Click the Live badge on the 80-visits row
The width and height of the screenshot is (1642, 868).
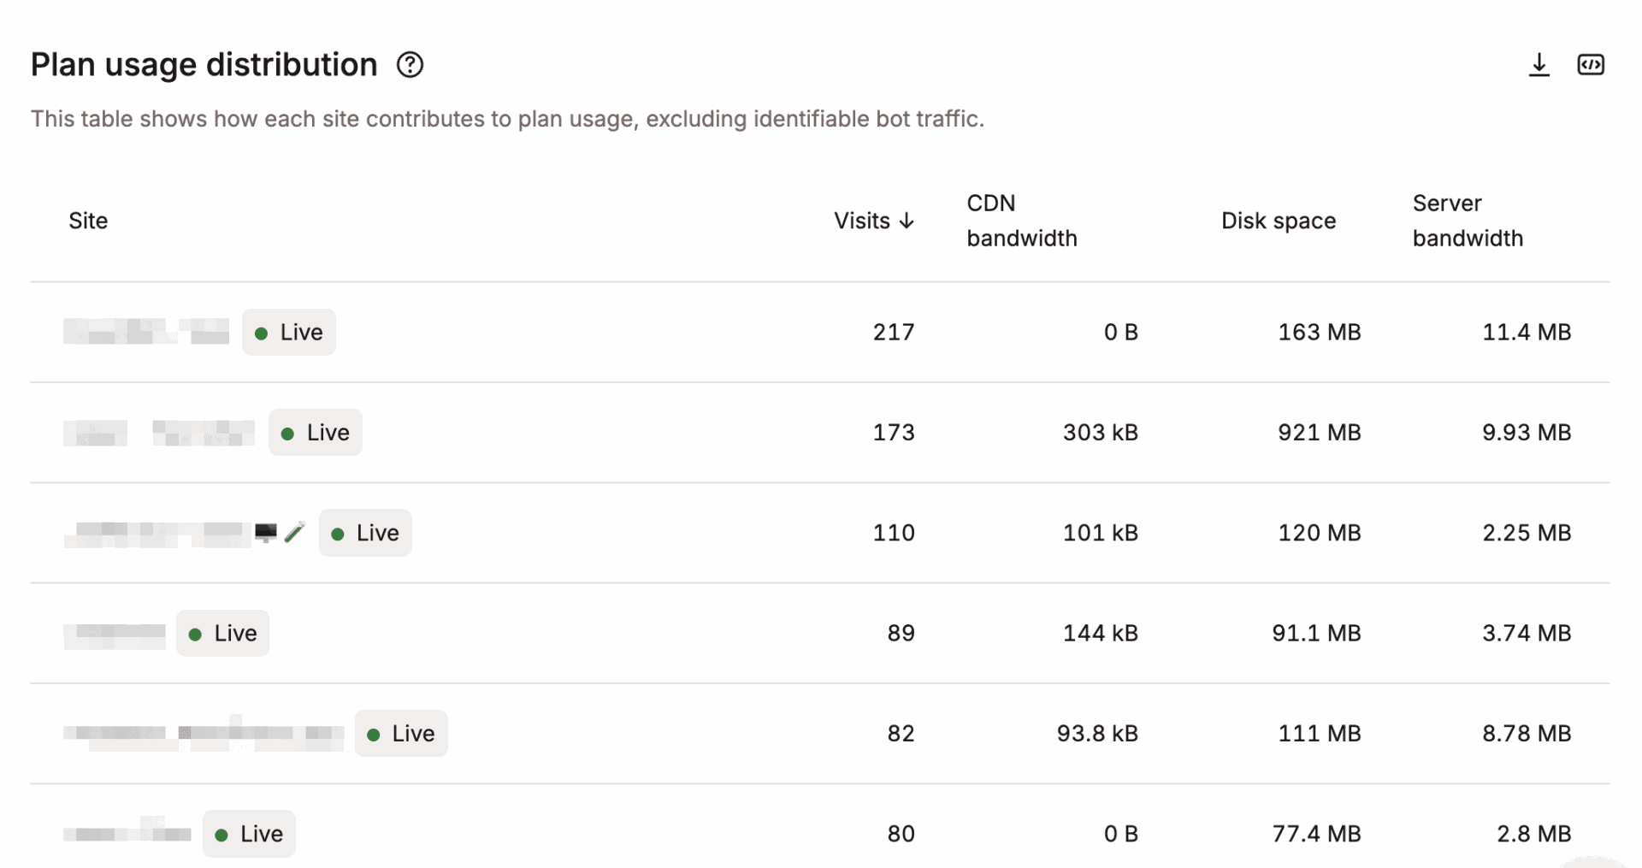click(x=248, y=834)
